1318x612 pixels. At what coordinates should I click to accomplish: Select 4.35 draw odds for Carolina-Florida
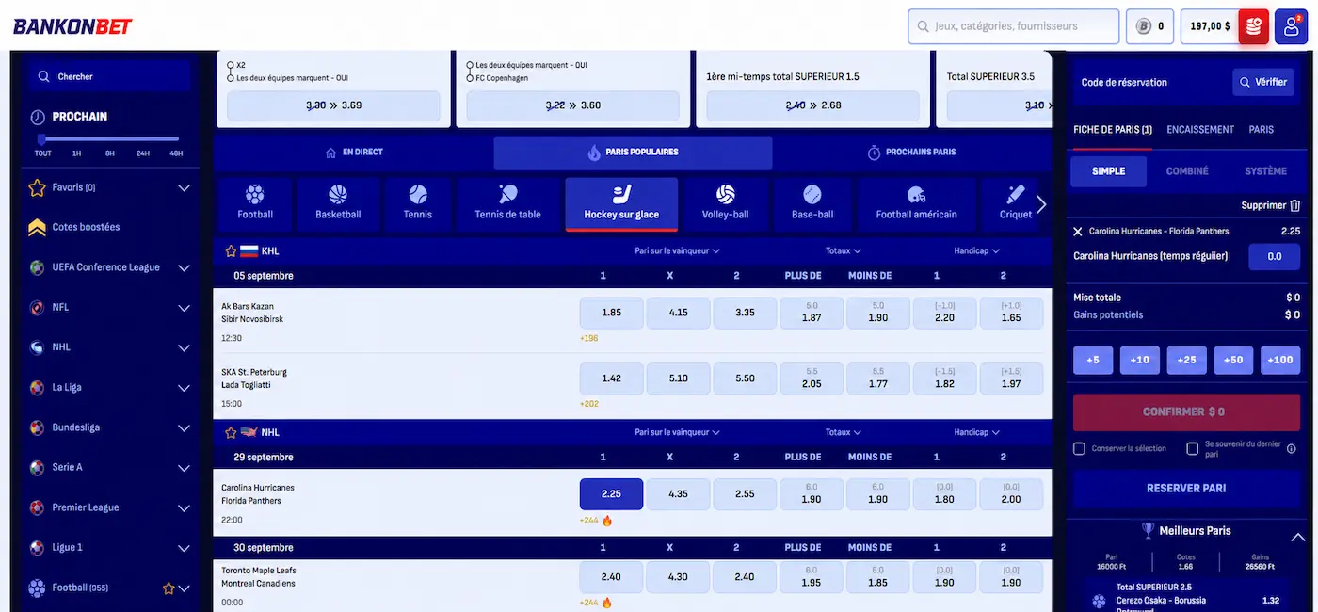coord(678,494)
